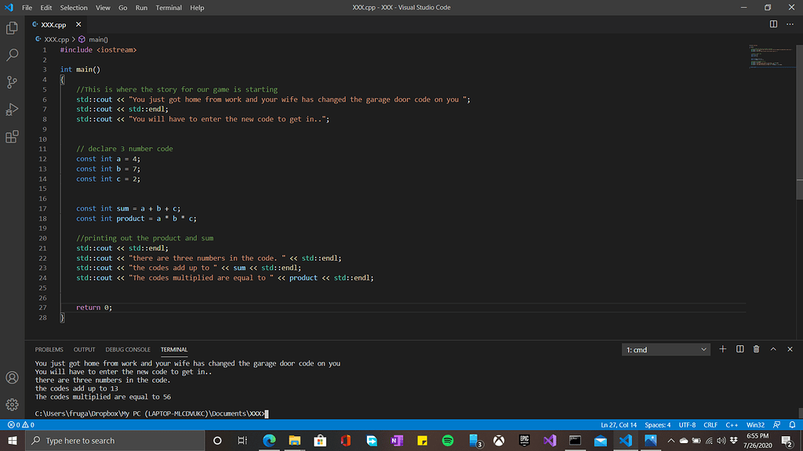This screenshot has width=803, height=451.
Task: Open notifications bell in status bar
Action: [792, 425]
